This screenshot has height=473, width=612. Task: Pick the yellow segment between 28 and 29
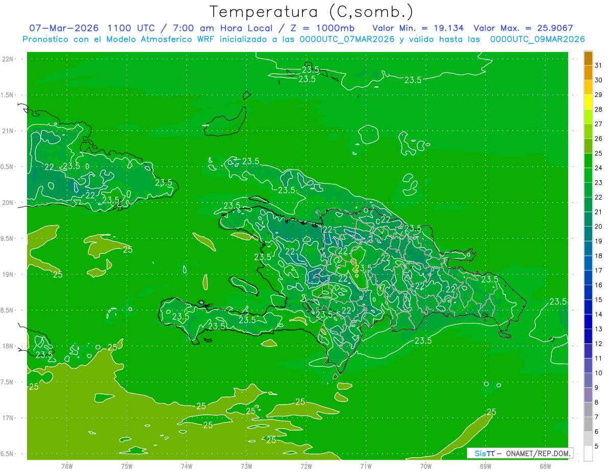click(588, 102)
